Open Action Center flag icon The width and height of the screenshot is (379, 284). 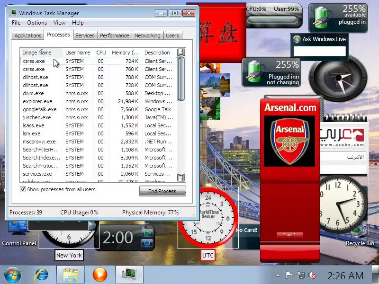(289, 275)
